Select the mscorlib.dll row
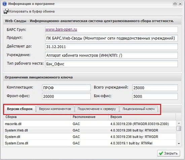The width and height of the screenshot is (185, 160). tap(90, 124)
